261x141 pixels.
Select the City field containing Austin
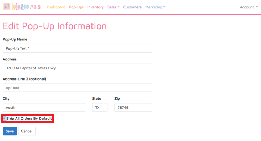point(44,107)
